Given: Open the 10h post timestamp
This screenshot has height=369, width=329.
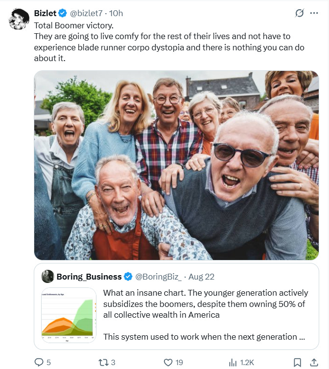Looking at the screenshot, I should 116,13.
